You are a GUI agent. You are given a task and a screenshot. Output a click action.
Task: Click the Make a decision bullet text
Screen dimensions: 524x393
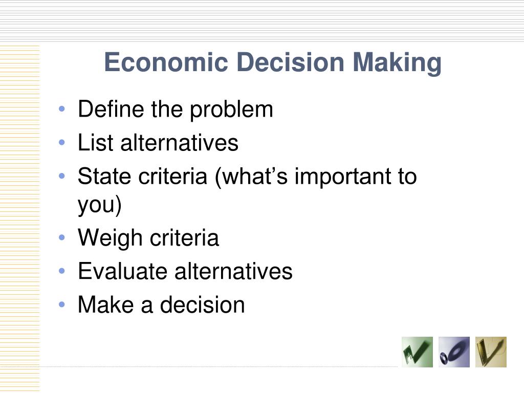161,305
